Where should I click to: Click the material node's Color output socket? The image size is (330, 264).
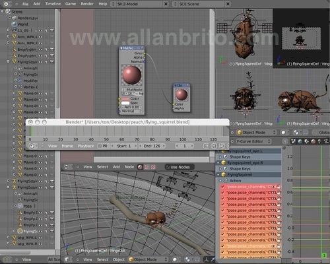click(145, 53)
